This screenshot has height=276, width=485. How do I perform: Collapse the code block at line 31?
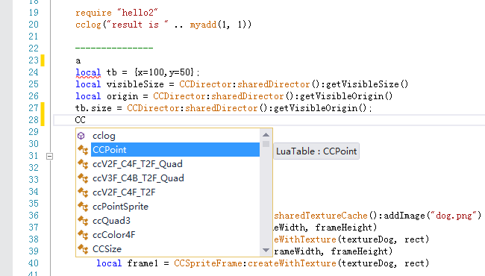click(49, 156)
